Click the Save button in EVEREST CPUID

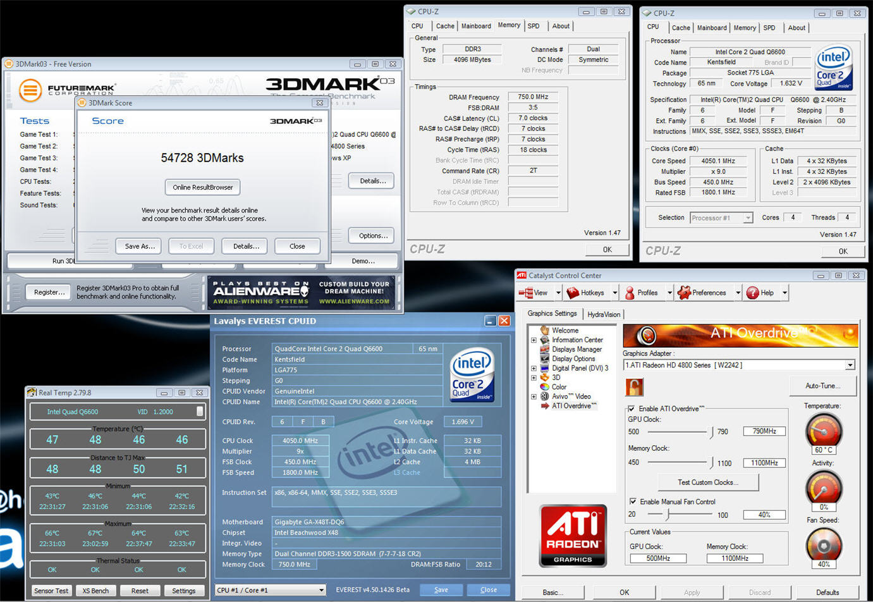point(441,590)
